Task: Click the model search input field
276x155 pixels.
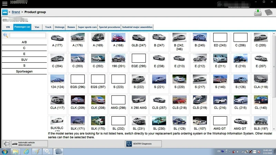Action: click(28, 35)
